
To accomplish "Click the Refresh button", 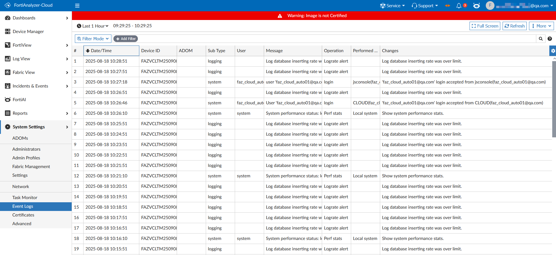I will [x=515, y=26].
